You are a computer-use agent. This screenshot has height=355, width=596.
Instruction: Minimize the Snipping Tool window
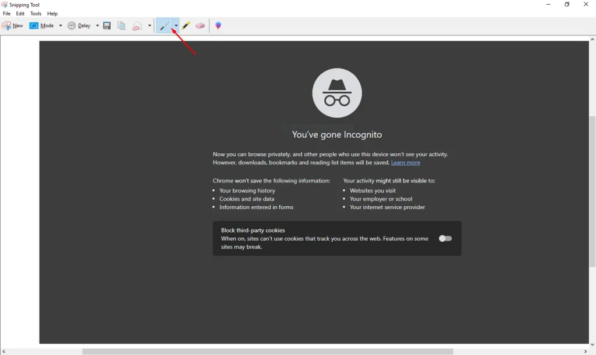click(x=548, y=5)
